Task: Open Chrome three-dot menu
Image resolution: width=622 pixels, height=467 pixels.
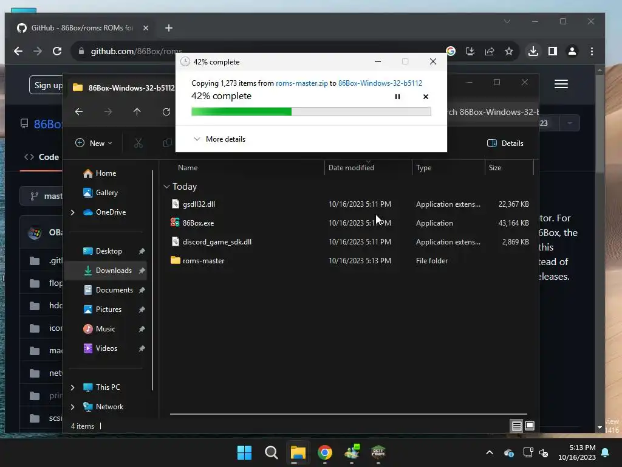Action: point(592,51)
